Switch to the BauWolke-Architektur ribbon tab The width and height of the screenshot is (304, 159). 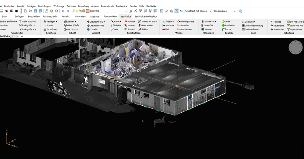pyautogui.click(x=146, y=16)
